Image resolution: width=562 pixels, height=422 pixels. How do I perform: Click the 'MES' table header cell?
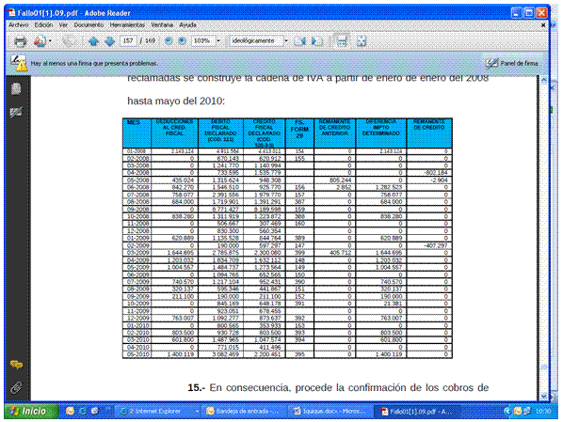136,133
